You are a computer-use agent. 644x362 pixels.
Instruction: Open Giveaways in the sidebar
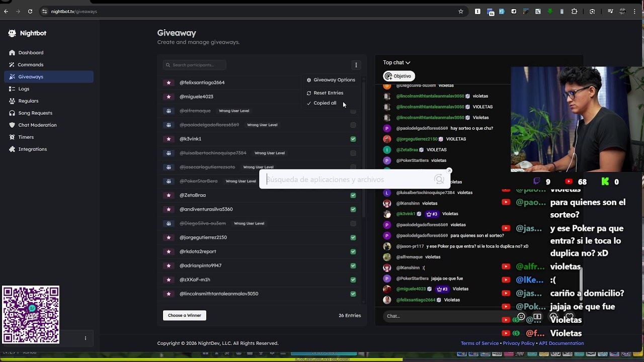(x=49, y=77)
